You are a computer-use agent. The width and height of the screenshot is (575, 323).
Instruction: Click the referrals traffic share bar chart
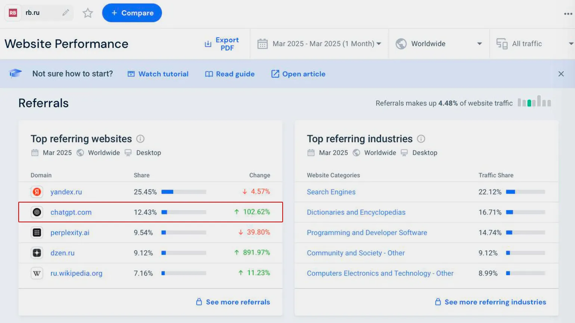[x=534, y=101]
